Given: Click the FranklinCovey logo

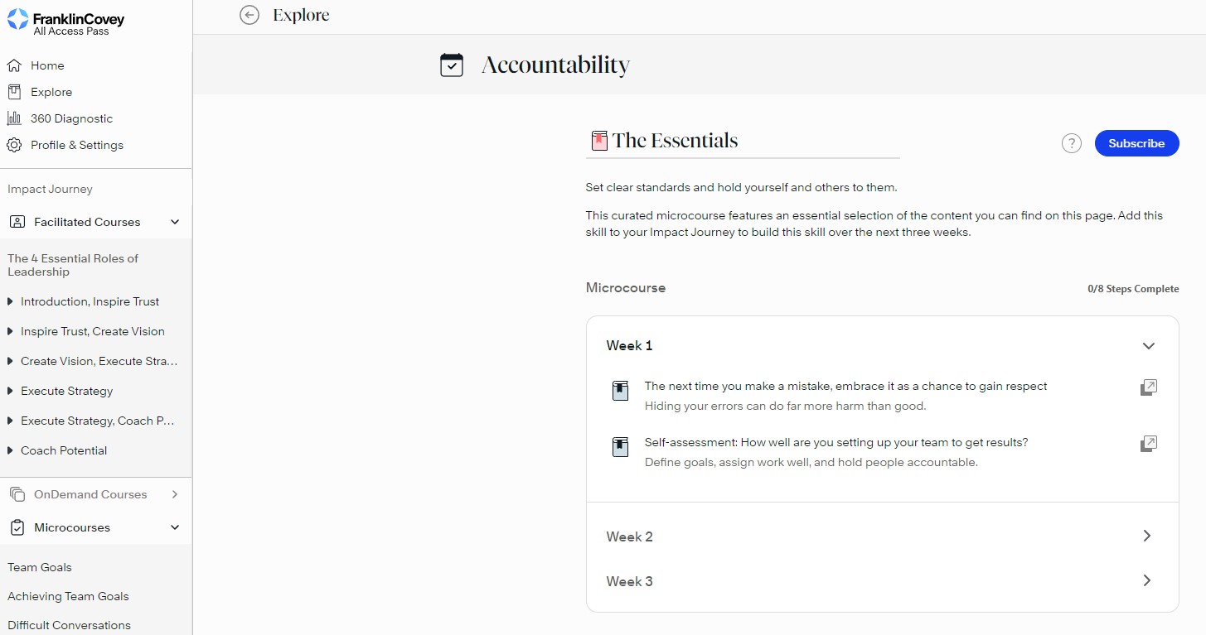Looking at the screenshot, I should tap(65, 22).
